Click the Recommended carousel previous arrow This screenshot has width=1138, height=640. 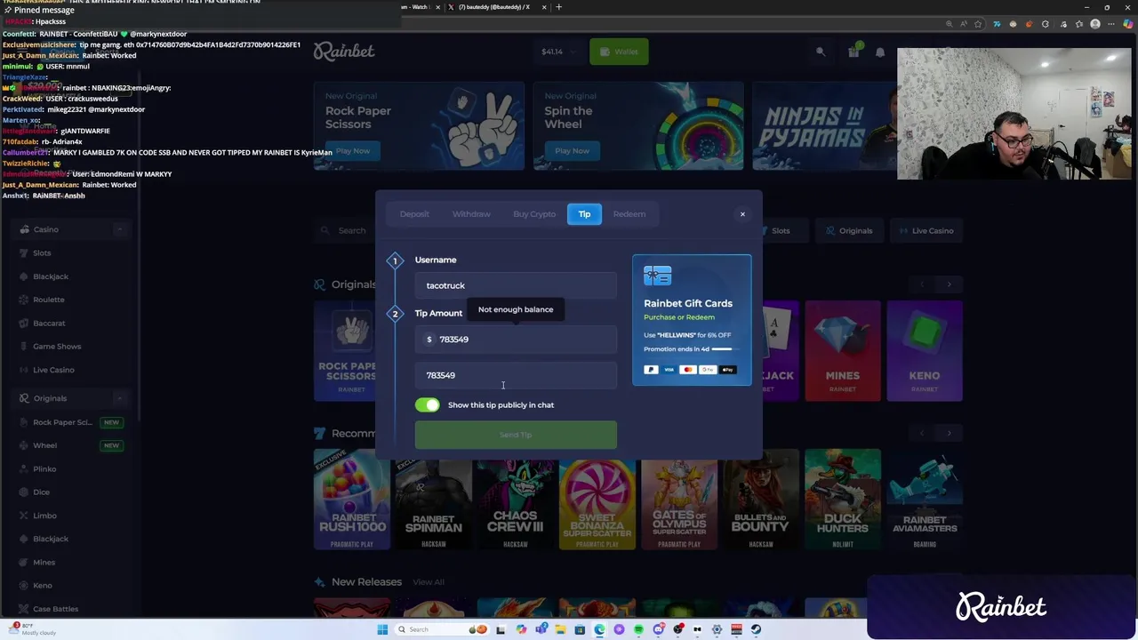pos(922,434)
